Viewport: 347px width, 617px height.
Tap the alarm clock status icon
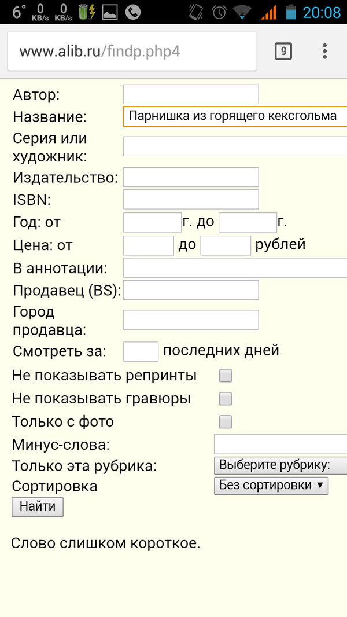pos(219,12)
